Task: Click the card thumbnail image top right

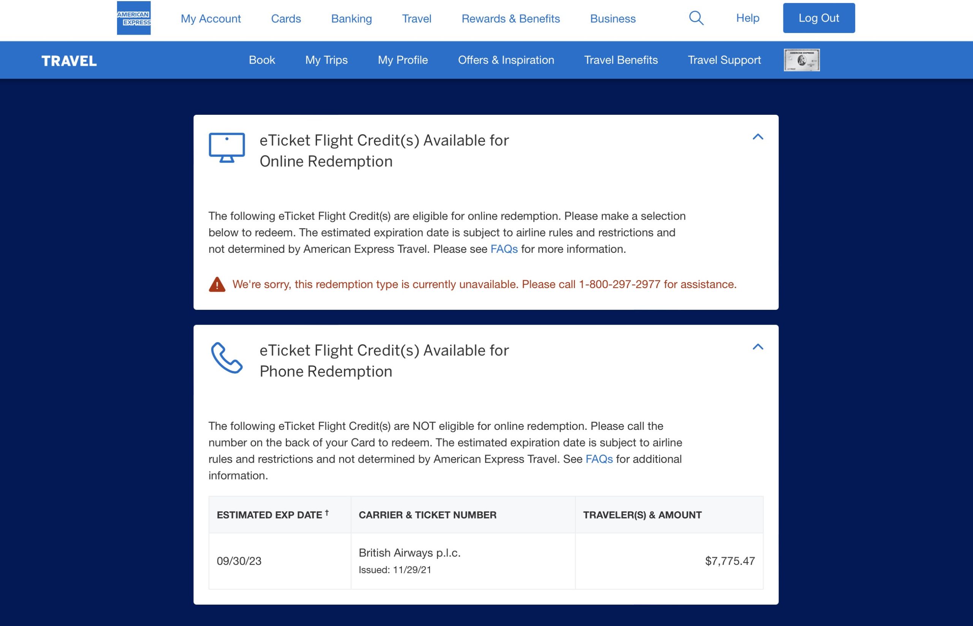Action: pos(801,60)
